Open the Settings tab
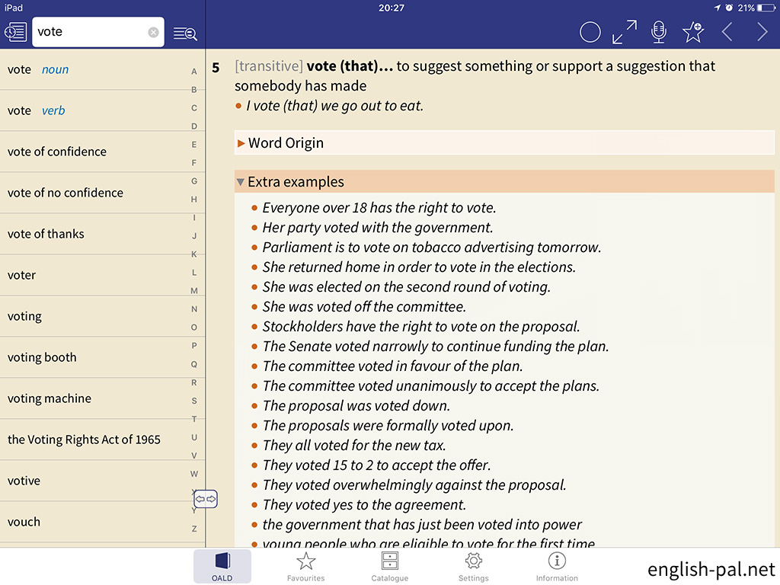The width and height of the screenshot is (780, 585). [473, 567]
